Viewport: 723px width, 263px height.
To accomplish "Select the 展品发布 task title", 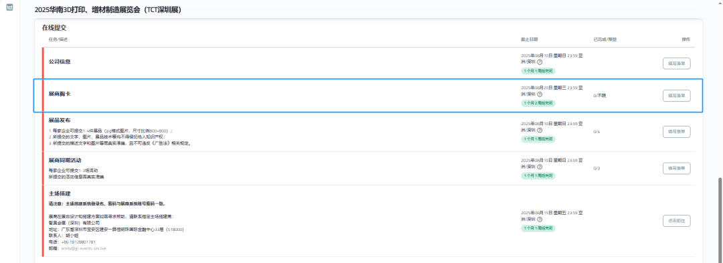I will coord(60,120).
